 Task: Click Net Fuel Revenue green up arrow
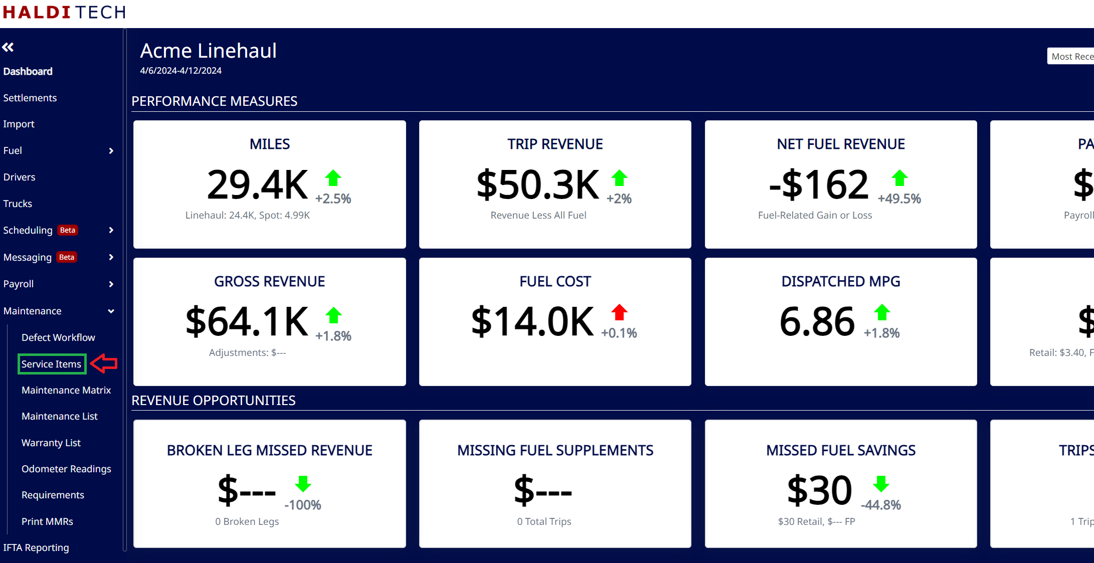click(899, 178)
